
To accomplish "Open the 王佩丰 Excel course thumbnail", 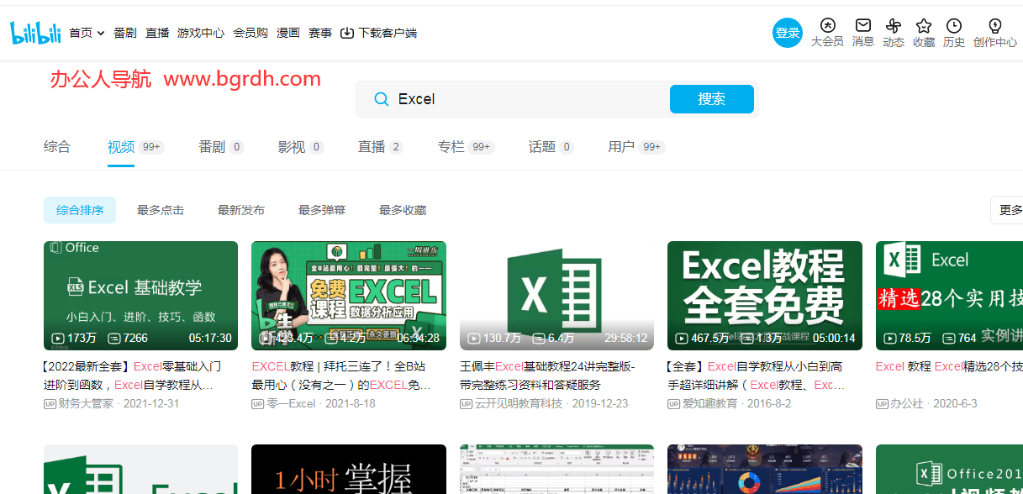I will point(556,296).
